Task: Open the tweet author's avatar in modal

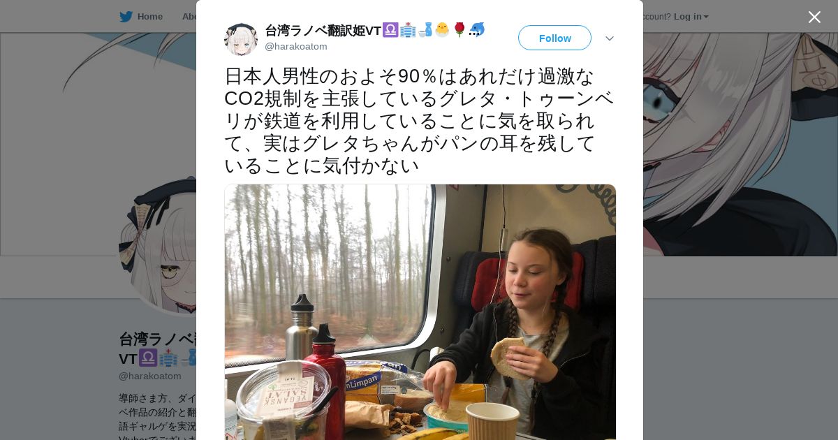Action: click(241, 39)
